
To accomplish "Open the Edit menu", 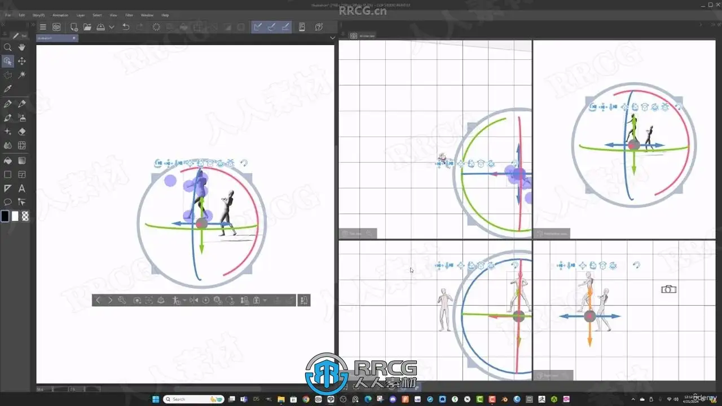I will tap(21, 15).
